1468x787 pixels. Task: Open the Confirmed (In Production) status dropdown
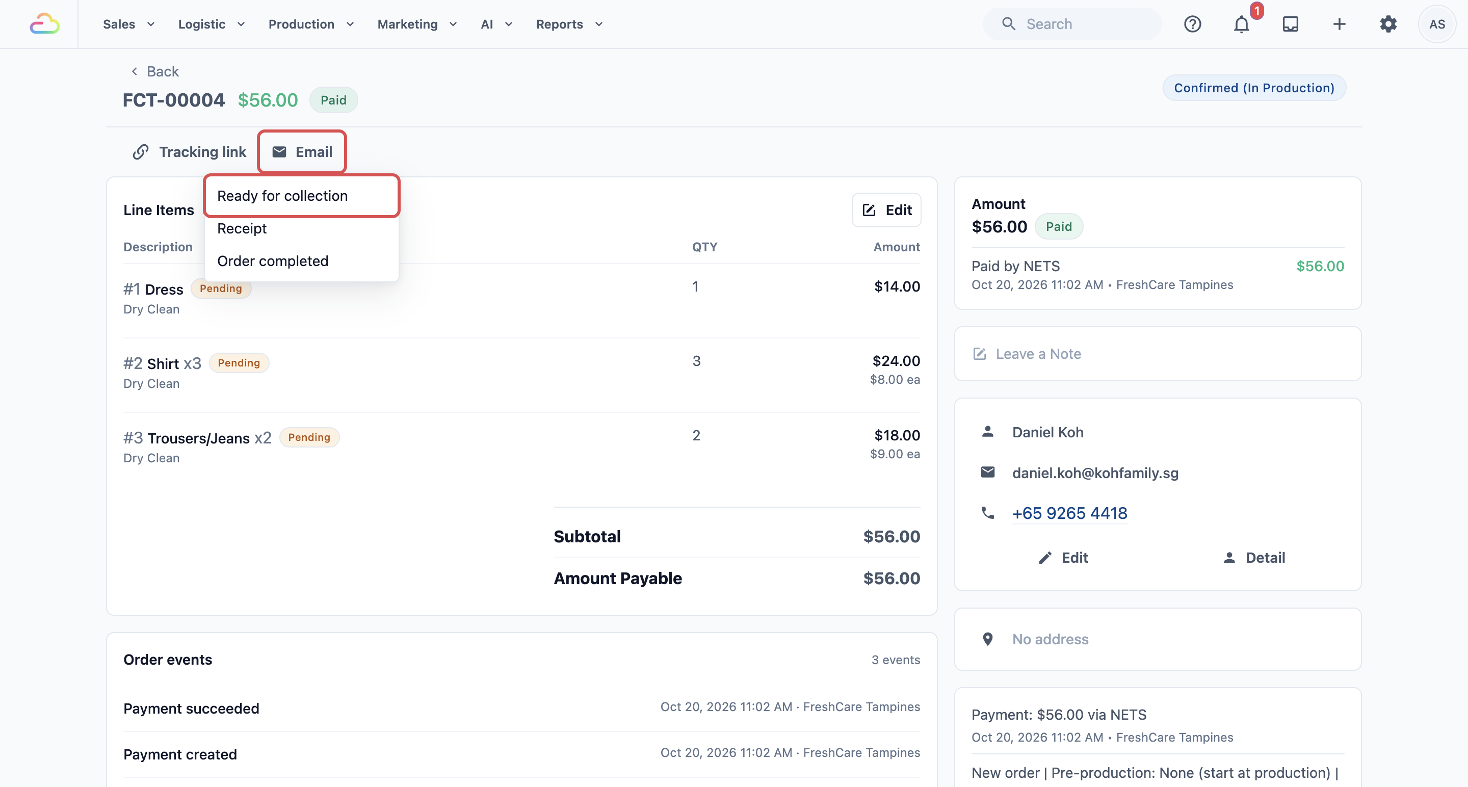point(1254,88)
